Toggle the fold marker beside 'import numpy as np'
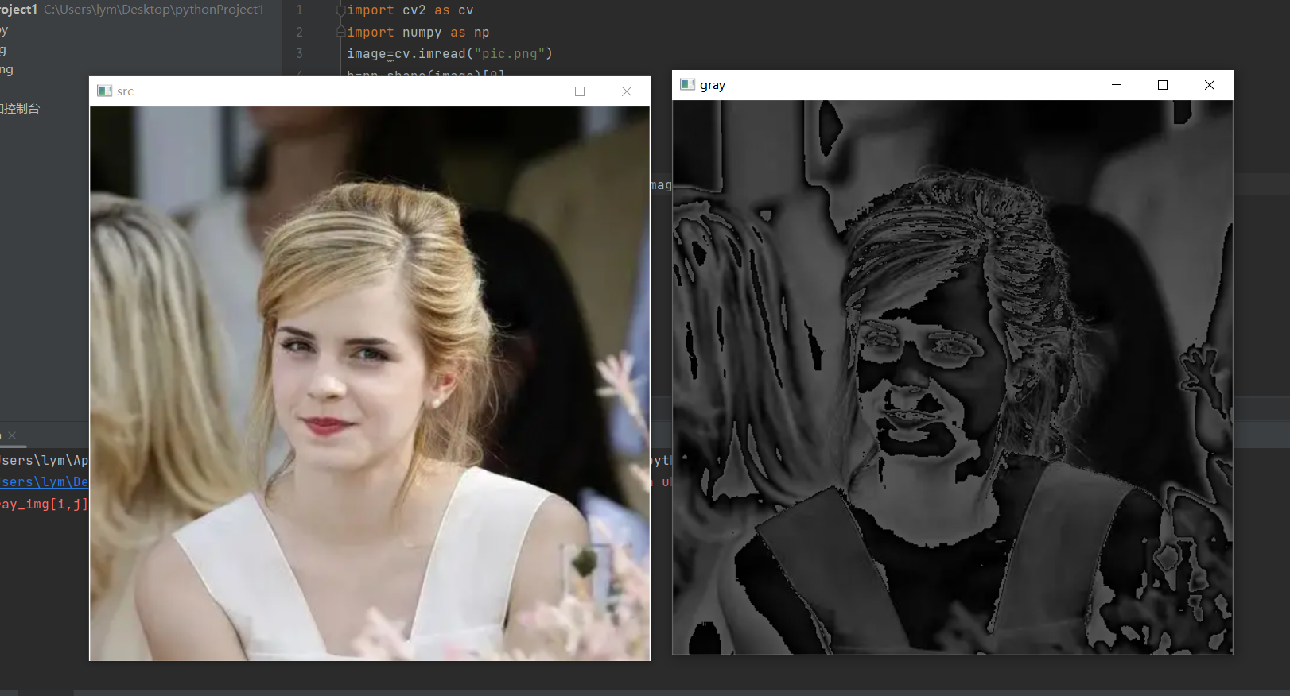The width and height of the screenshot is (1290, 696). (340, 32)
